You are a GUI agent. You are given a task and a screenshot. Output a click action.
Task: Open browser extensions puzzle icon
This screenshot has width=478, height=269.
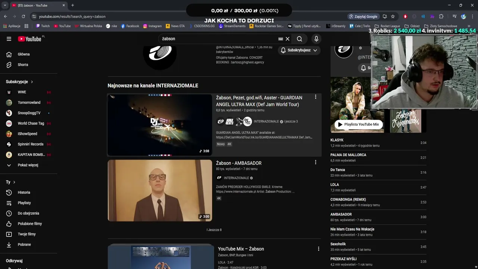point(441,16)
